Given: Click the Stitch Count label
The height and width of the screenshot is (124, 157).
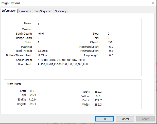Looking at the screenshot, I should [24, 34].
